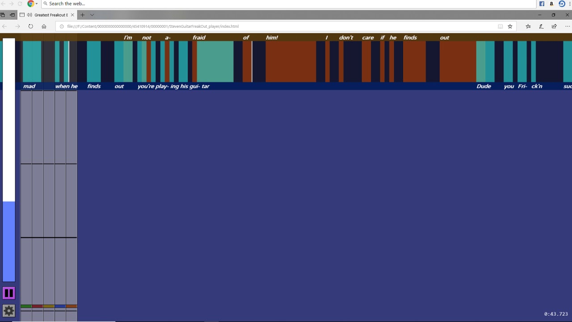Share this page via share icon
Viewport: 572px width, 322px height.
point(554,26)
